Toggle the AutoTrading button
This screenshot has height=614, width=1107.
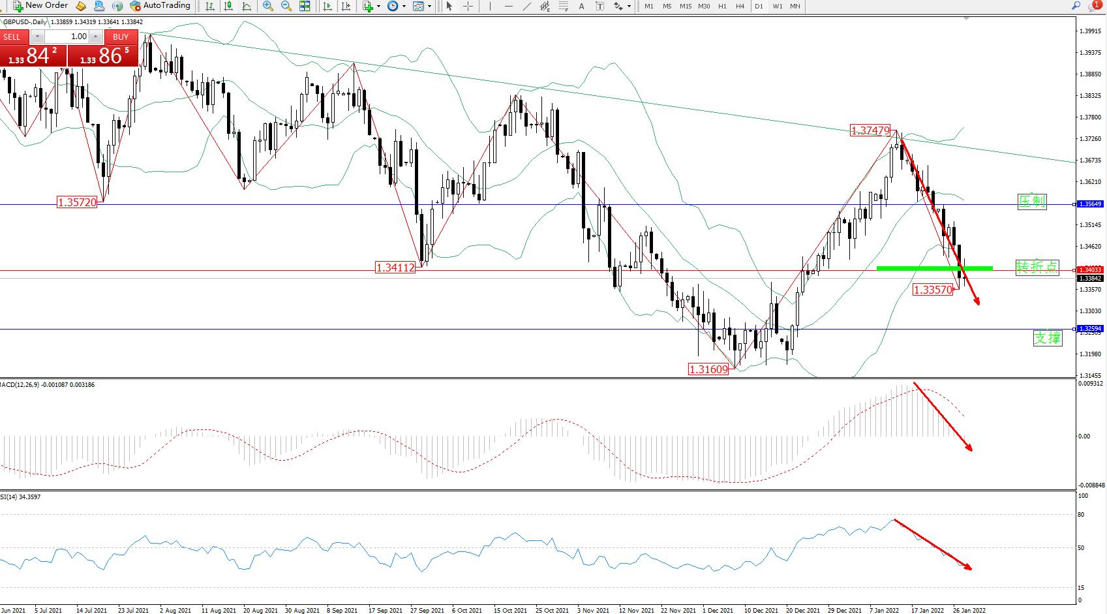click(x=160, y=6)
